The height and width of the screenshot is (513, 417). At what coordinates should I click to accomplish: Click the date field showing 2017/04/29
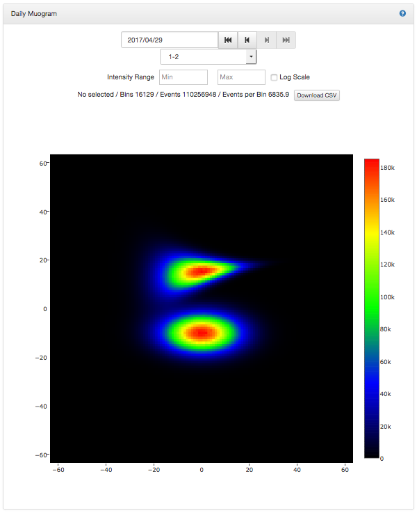coord(170,40)
